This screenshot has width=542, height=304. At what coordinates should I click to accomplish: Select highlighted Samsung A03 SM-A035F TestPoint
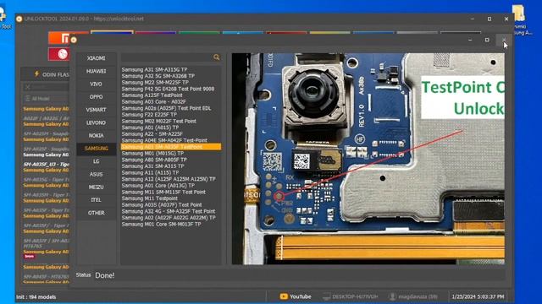click(171, 147)
